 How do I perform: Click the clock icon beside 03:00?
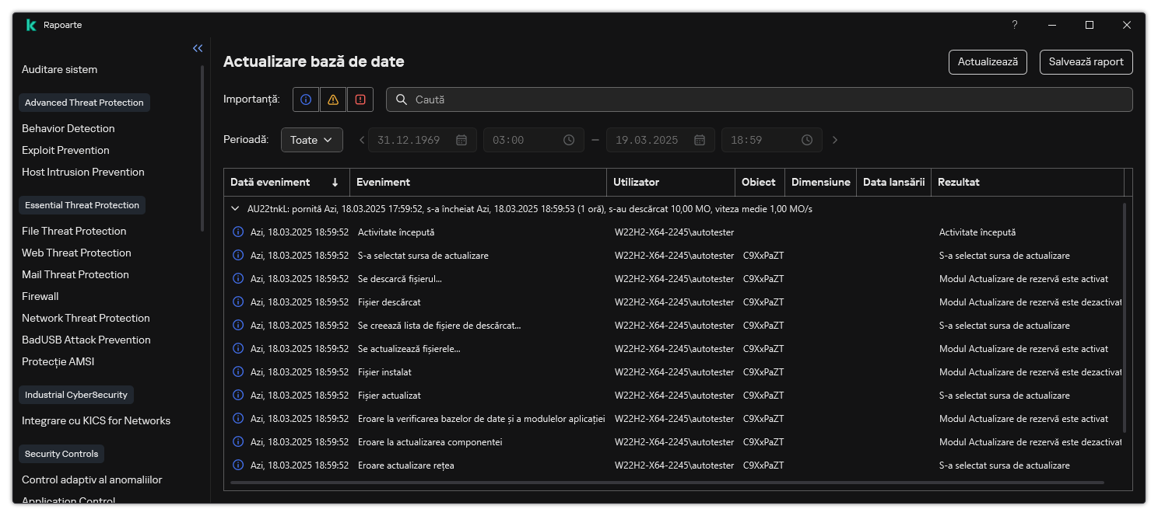pyautogui.click(x=568, y=140)
